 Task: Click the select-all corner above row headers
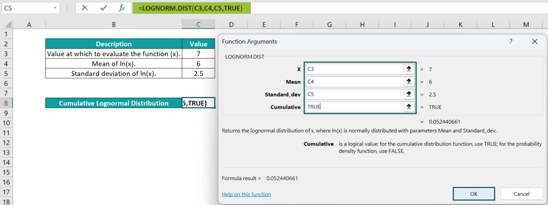(8, 24)
